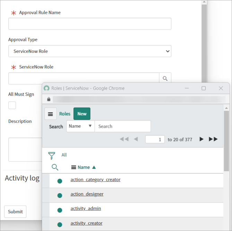232x231 pixels.
Task: Click the page number field showing 1
Action: click(155, 139)
